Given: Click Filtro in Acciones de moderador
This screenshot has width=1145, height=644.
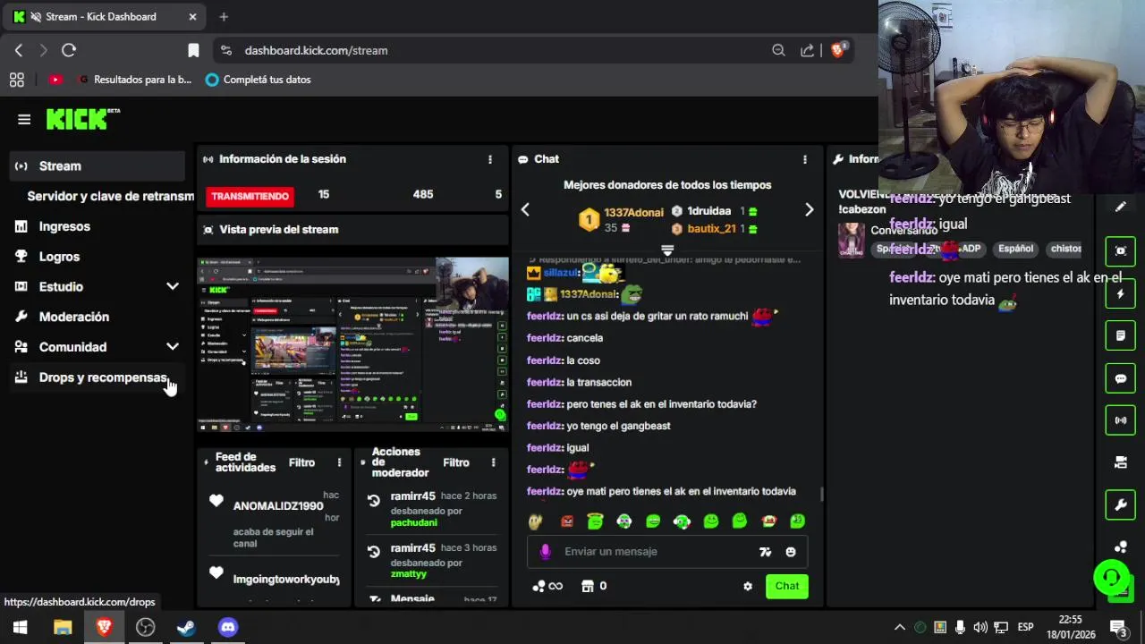Looking at the screenshot, I should point(456,462).
